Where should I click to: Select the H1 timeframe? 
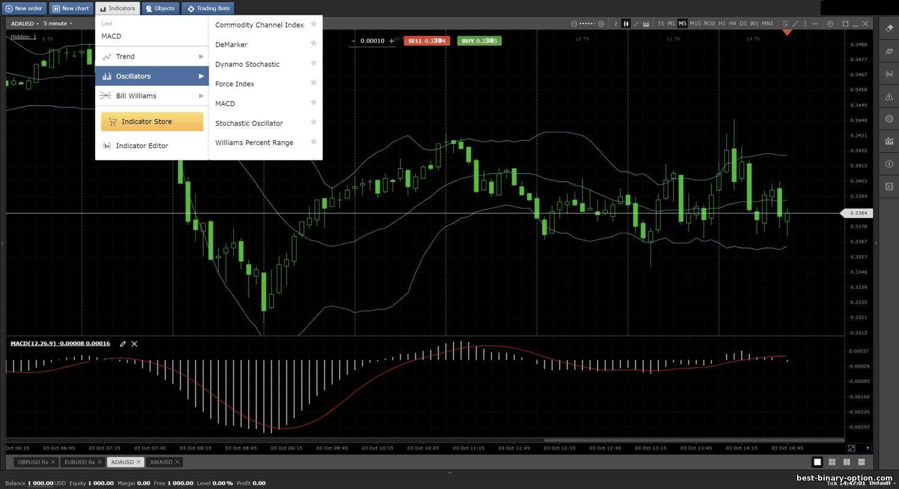tap(722, 24)
